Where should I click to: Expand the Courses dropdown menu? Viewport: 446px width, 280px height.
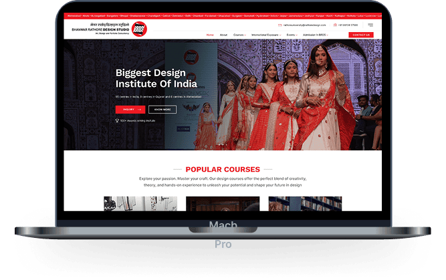click(239, 35)
